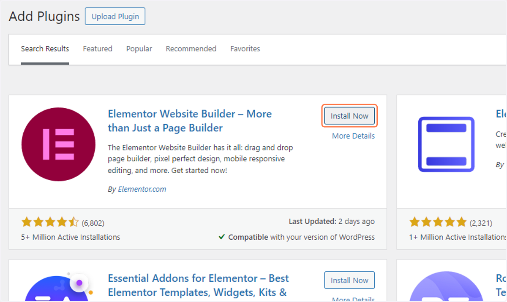Click the '1+ Million Active Installations' text
Screen dimensions: 507x302
coord(458,237)
